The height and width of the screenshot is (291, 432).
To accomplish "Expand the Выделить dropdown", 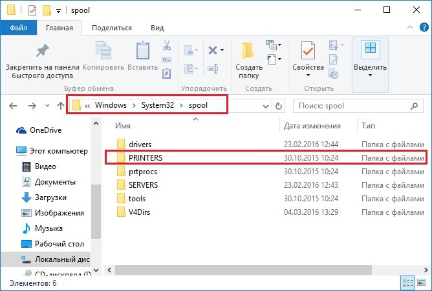I will (x=371, y=74).
